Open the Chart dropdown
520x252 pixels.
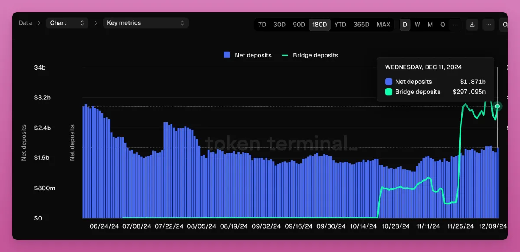coord(67,23)
